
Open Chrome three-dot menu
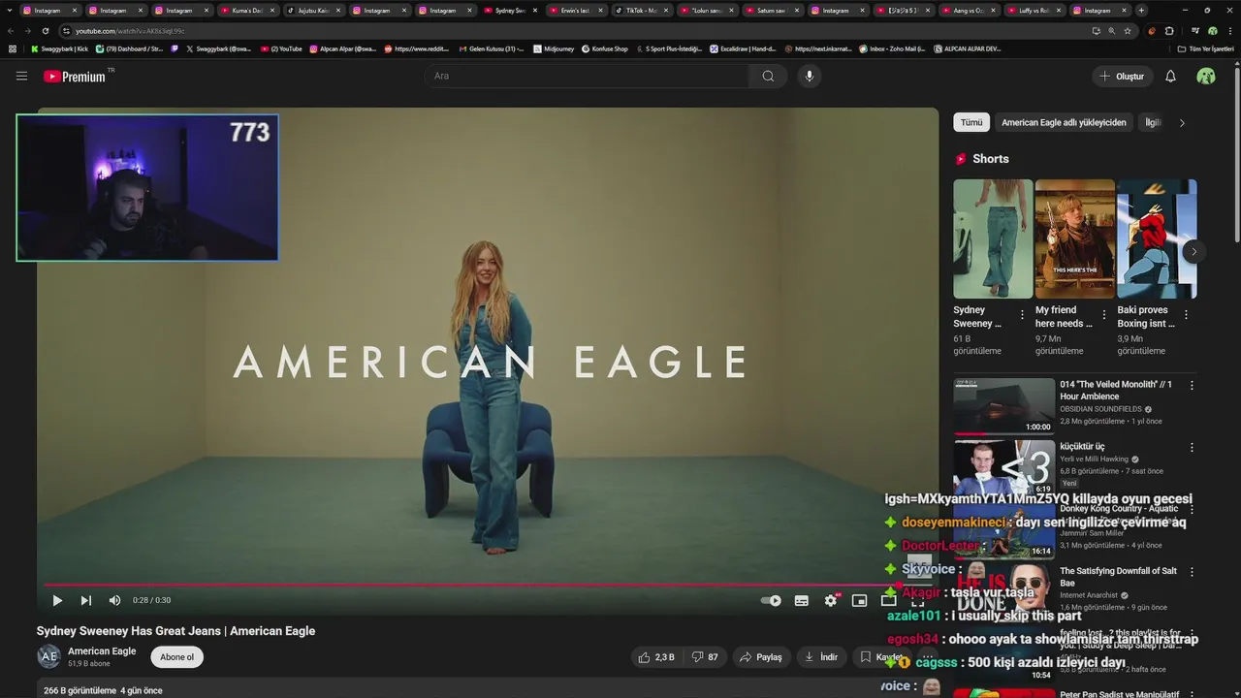pyautogui.click(x=1229, y=31)
